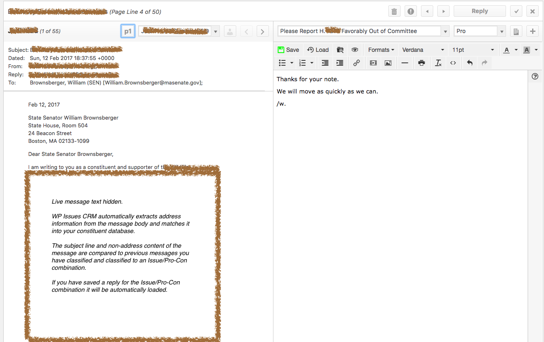The height and width of the screenshot is (342, 544).
Task: Click the Pro/Con field showing Pro
Action: [x=476, y=31]
